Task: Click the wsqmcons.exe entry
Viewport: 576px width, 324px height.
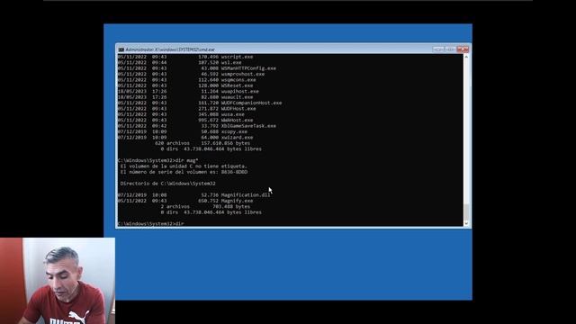Action: coord(238,80)
